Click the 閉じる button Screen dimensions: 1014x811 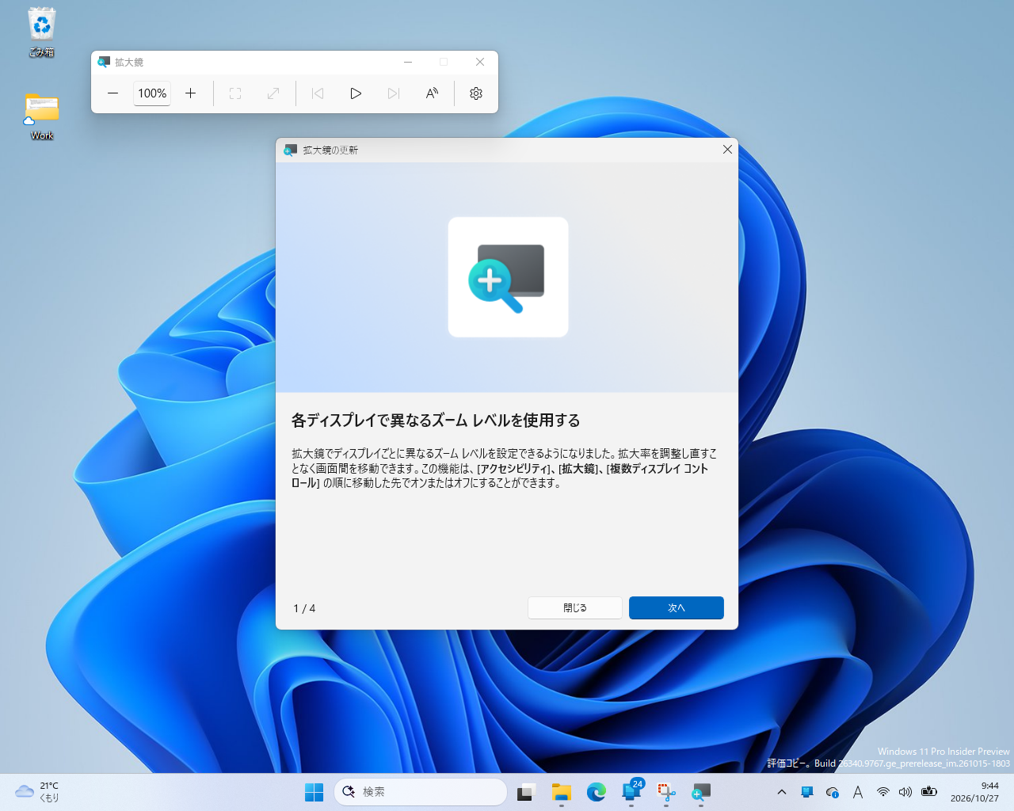pos(575,607)
